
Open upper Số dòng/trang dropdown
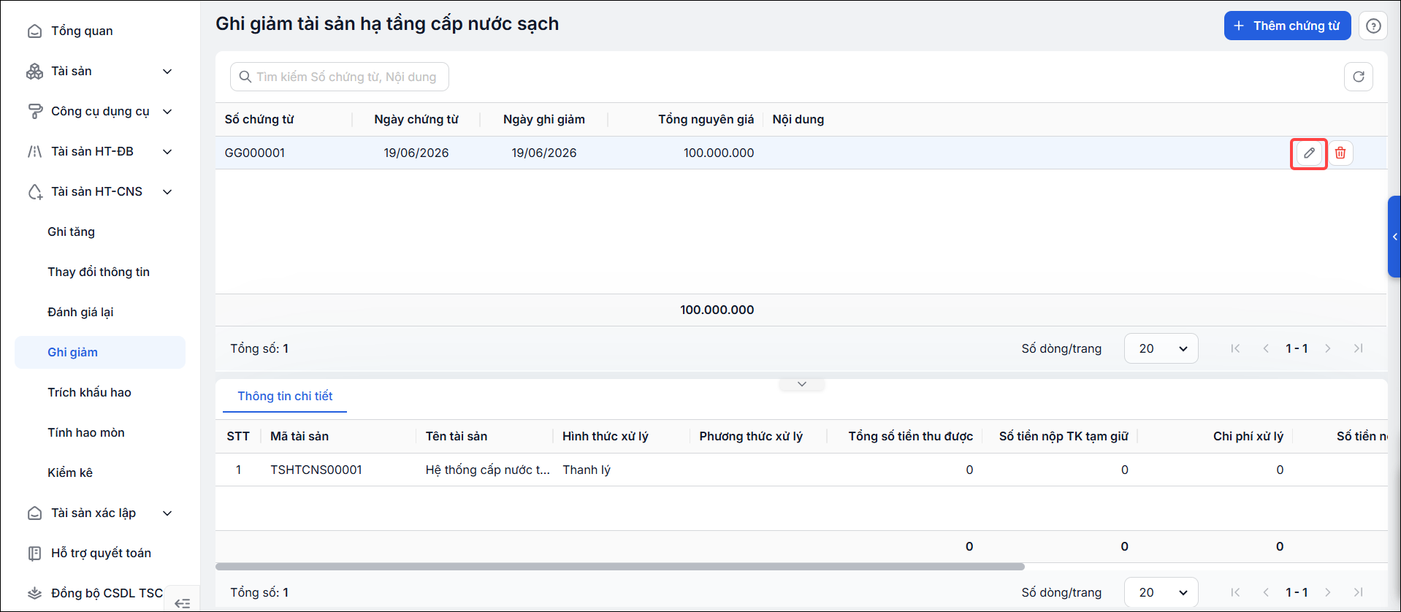coord(1161,348)
